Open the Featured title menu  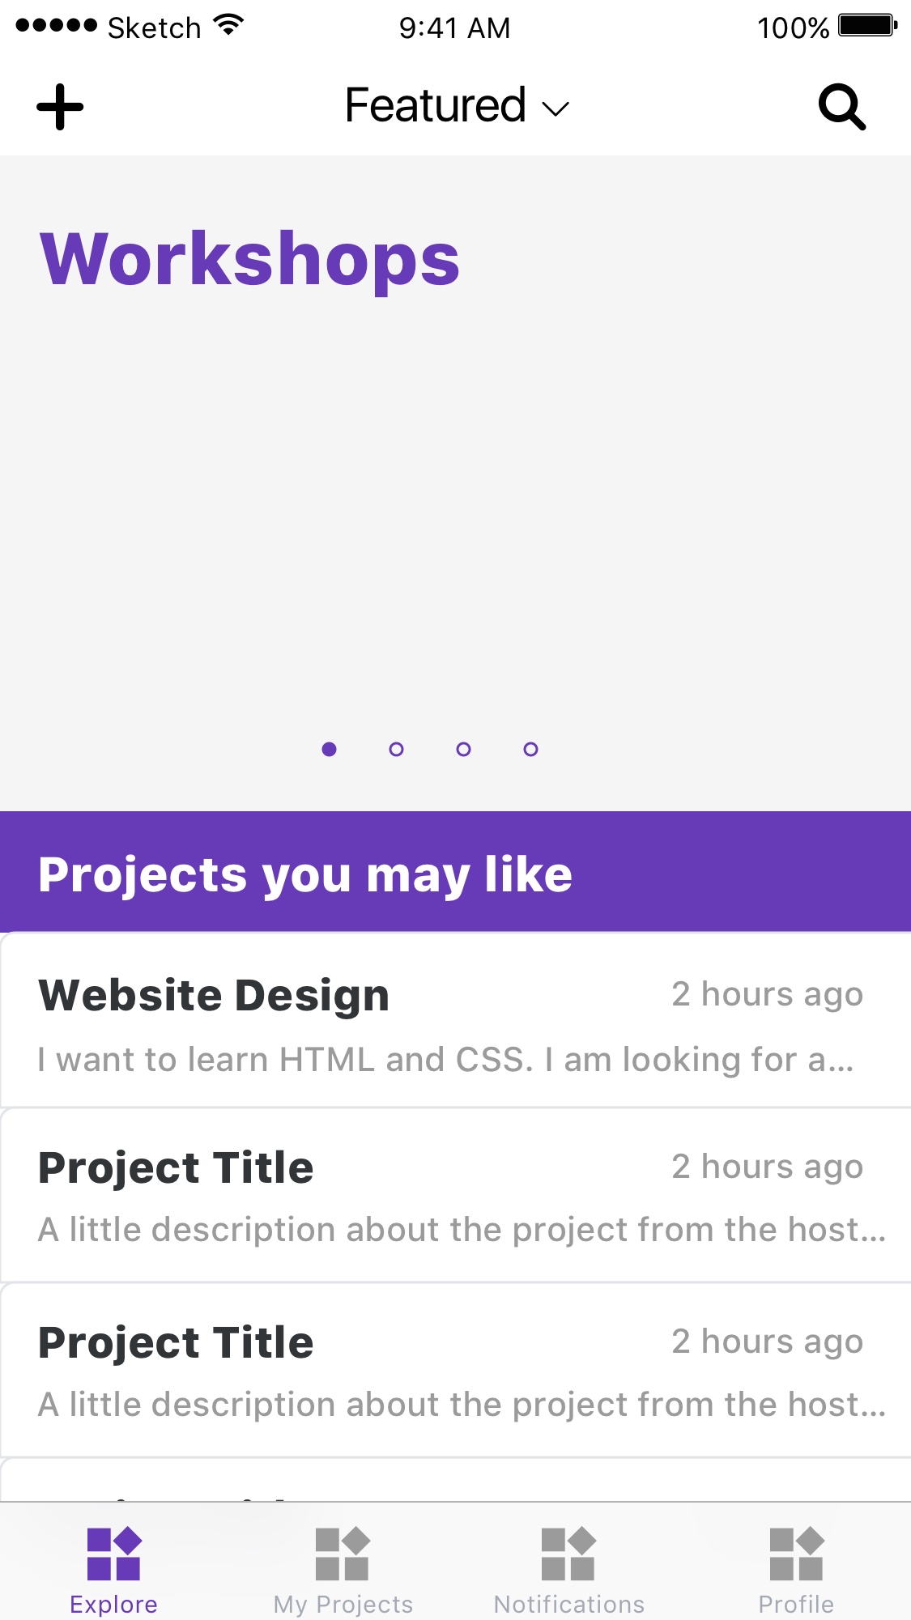(436, 105)
